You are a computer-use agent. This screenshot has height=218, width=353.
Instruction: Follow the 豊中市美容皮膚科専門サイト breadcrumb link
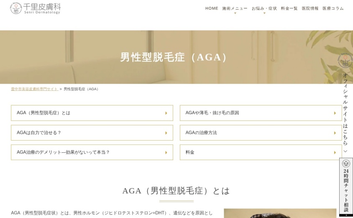[35, 89]
